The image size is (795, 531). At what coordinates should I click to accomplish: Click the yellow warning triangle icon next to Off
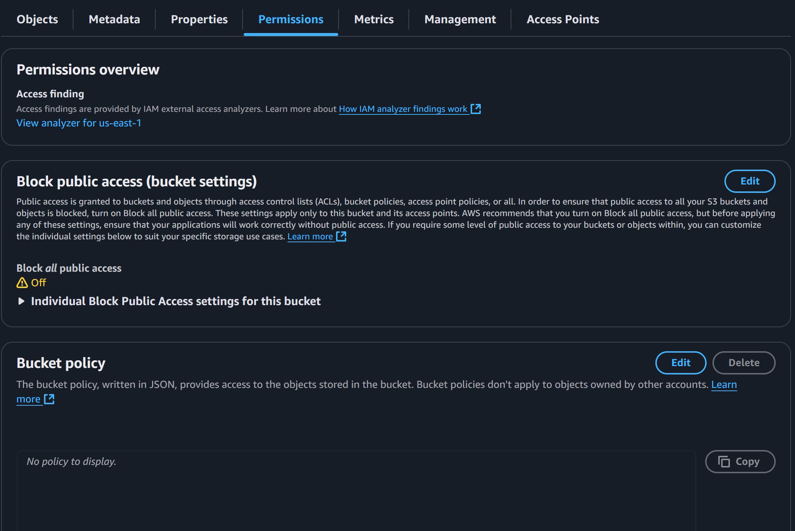point(22,283)
